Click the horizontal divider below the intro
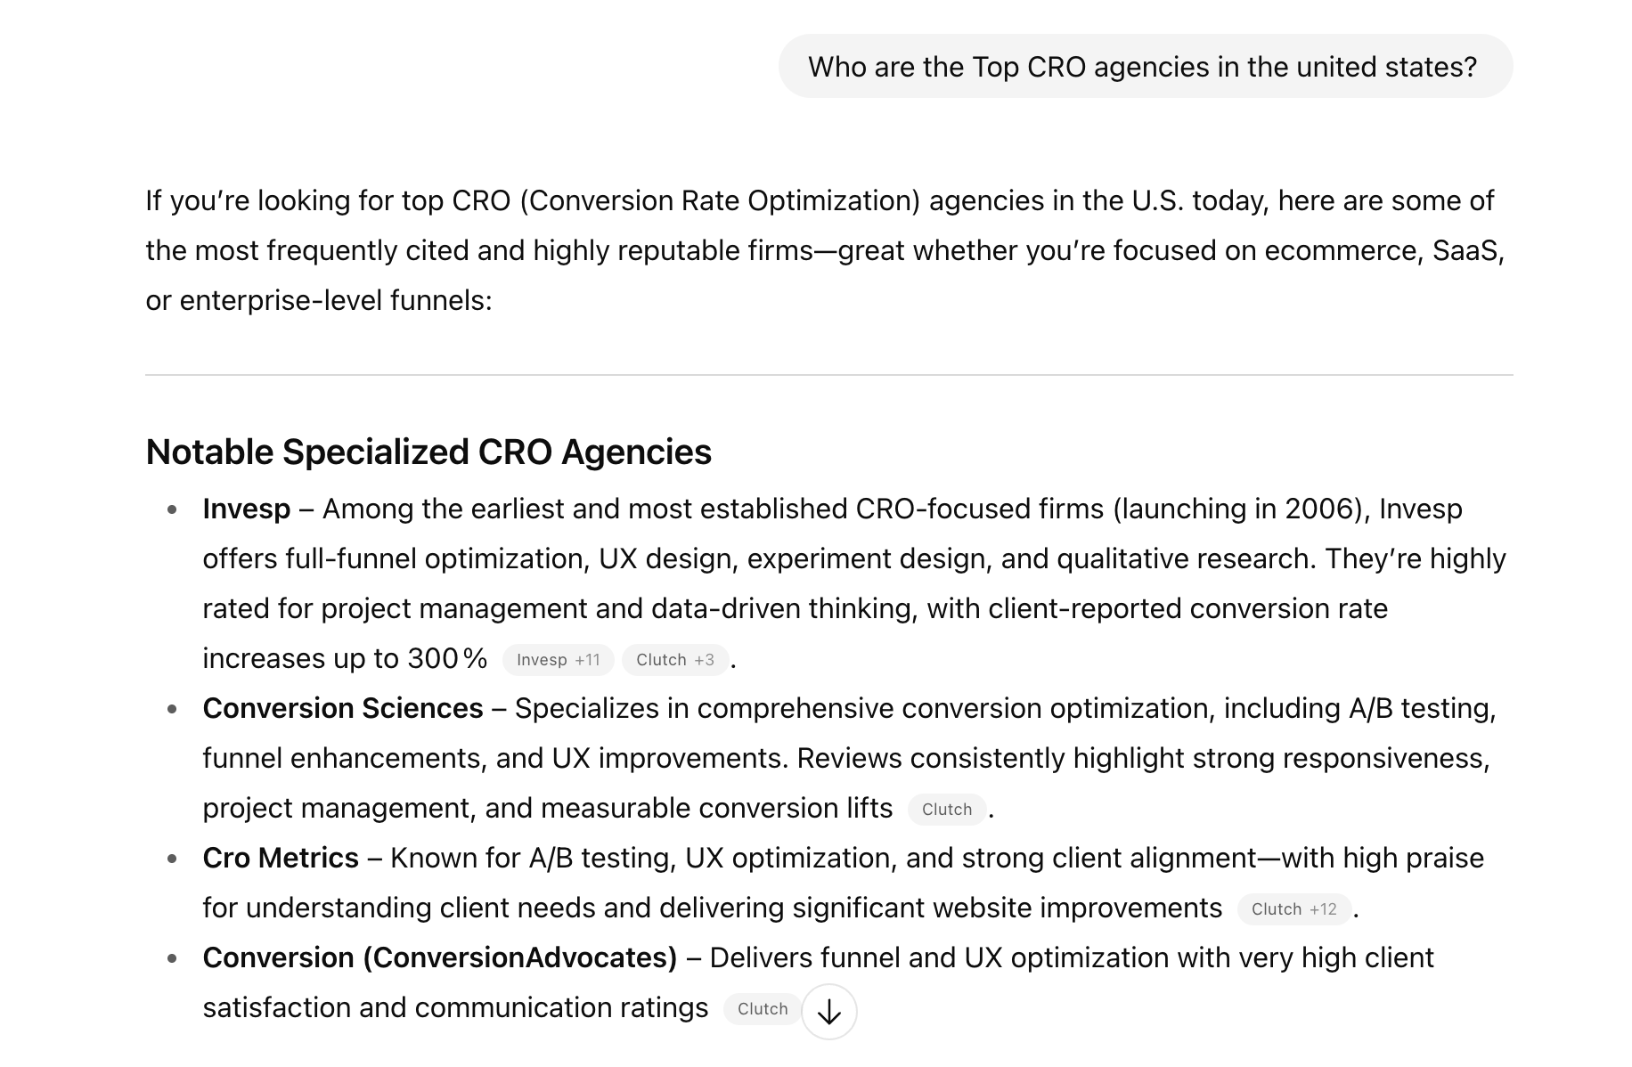The height and width of the screenshot is (1067, 1632). 828,375
